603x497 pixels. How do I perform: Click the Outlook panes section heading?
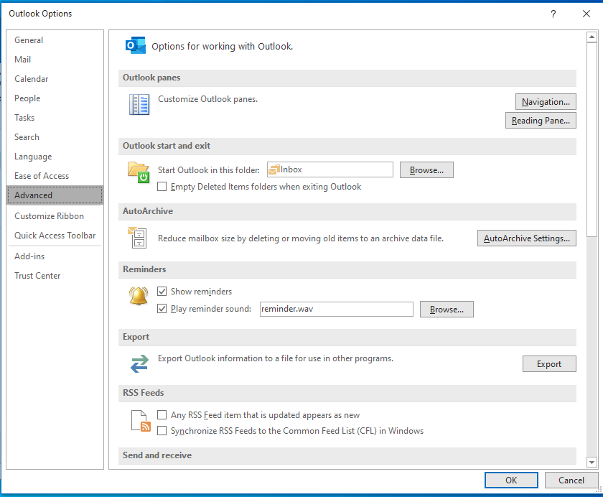[x=151, y=78]
